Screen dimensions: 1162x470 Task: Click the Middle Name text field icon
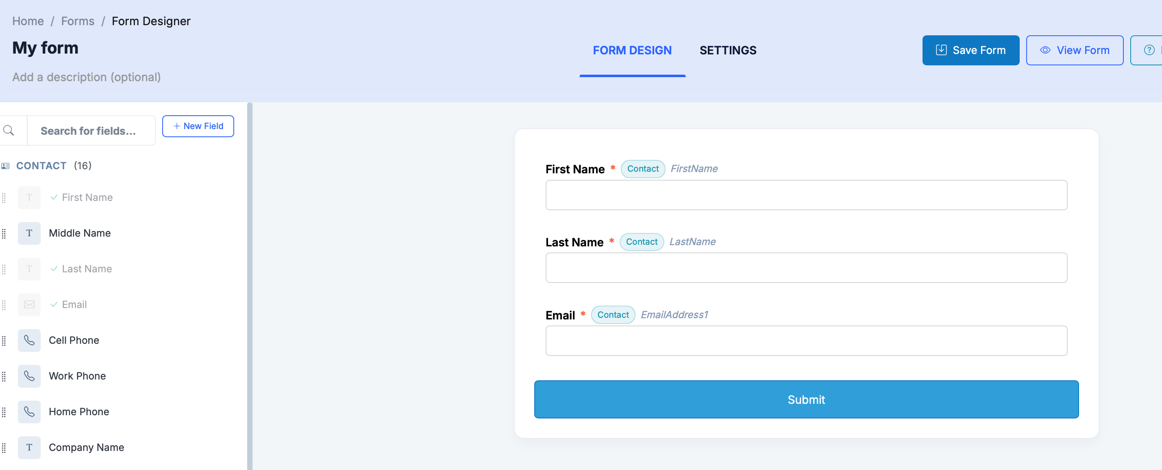[x=29, y=233]
